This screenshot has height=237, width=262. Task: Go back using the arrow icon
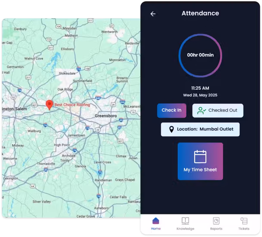click(153, 14)
